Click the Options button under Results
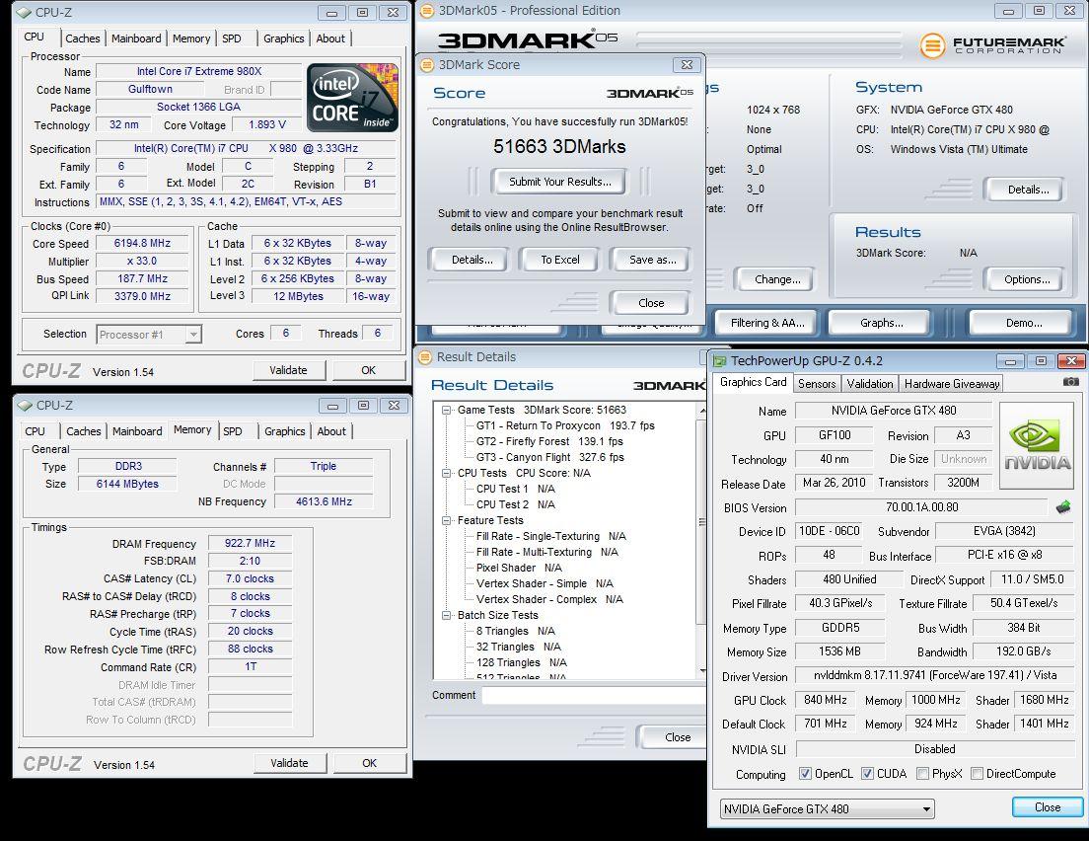 (1027, 279)
